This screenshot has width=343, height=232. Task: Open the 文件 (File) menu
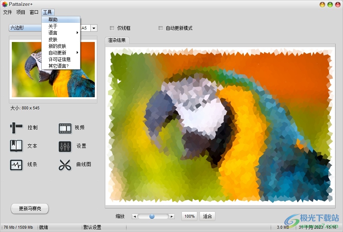[7, 12]
